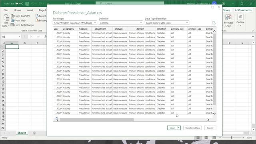Select the Sheet1 tab
Viewport: 256px width, 144px height.
[22, 133]
